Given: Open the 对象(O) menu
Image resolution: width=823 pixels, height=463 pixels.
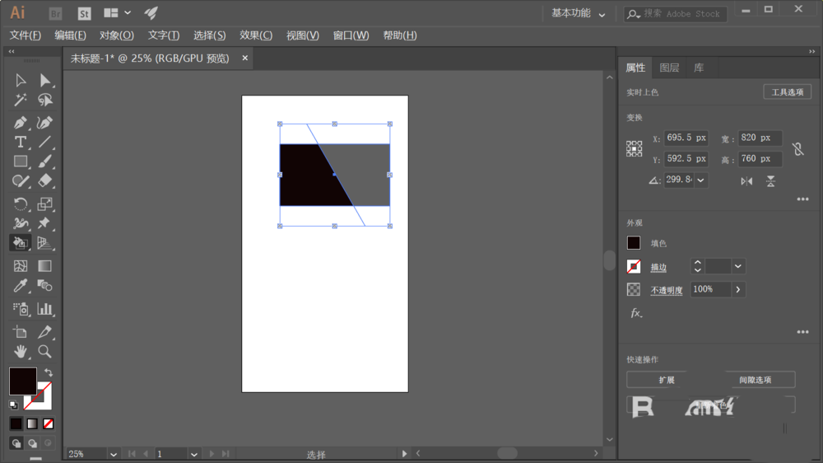Looking at the screenshot, I should (117, 35).
